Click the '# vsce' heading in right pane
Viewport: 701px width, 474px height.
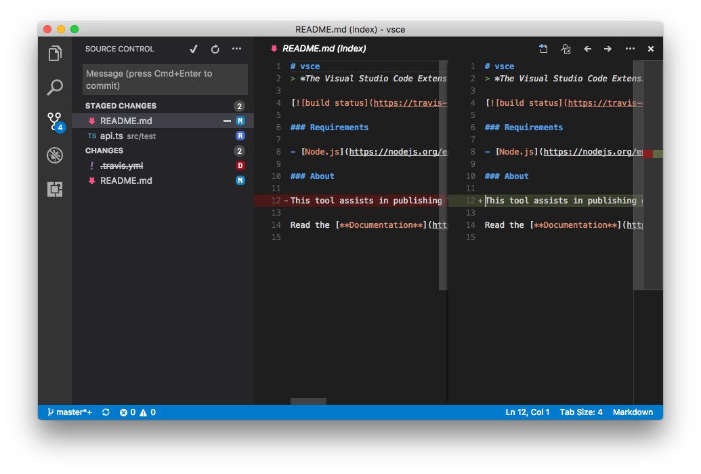[499, 66]
